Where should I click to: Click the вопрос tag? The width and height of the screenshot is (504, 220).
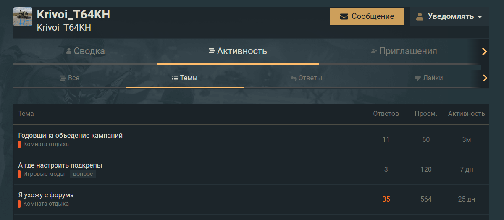[83, 174]
